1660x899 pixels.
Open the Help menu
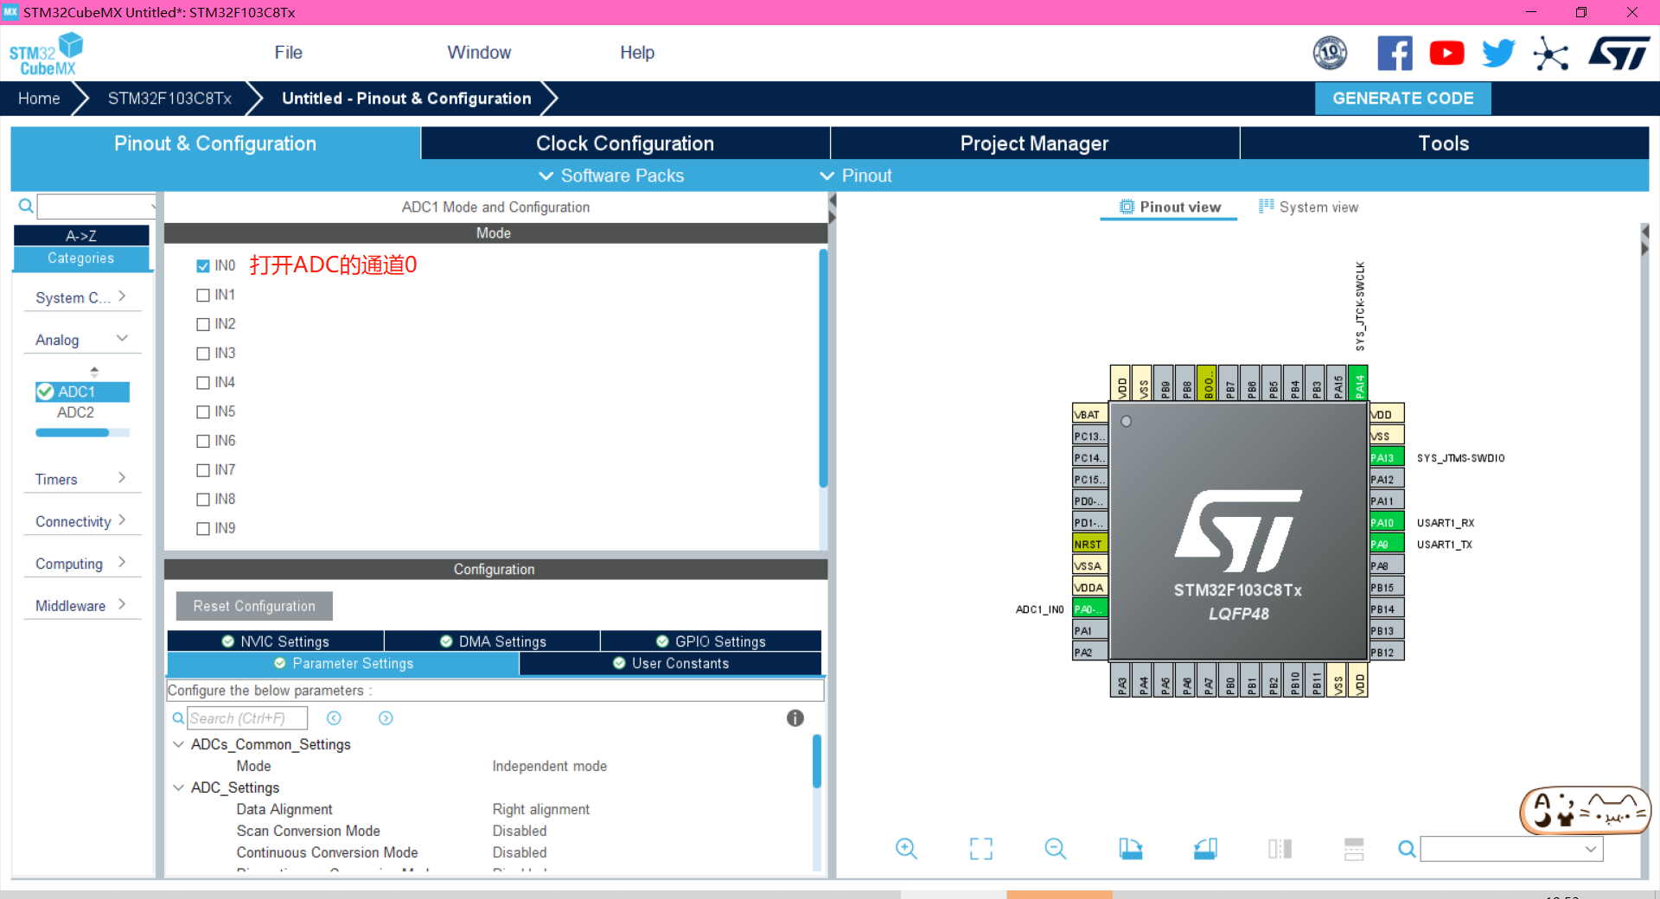coord(637,53)
